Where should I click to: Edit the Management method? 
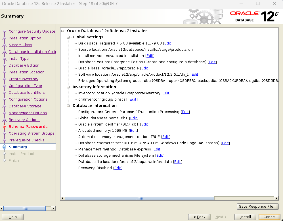[157, 149]
